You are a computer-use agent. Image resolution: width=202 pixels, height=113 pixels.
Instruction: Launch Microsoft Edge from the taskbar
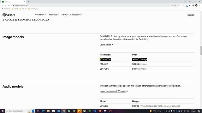[43, 111]
